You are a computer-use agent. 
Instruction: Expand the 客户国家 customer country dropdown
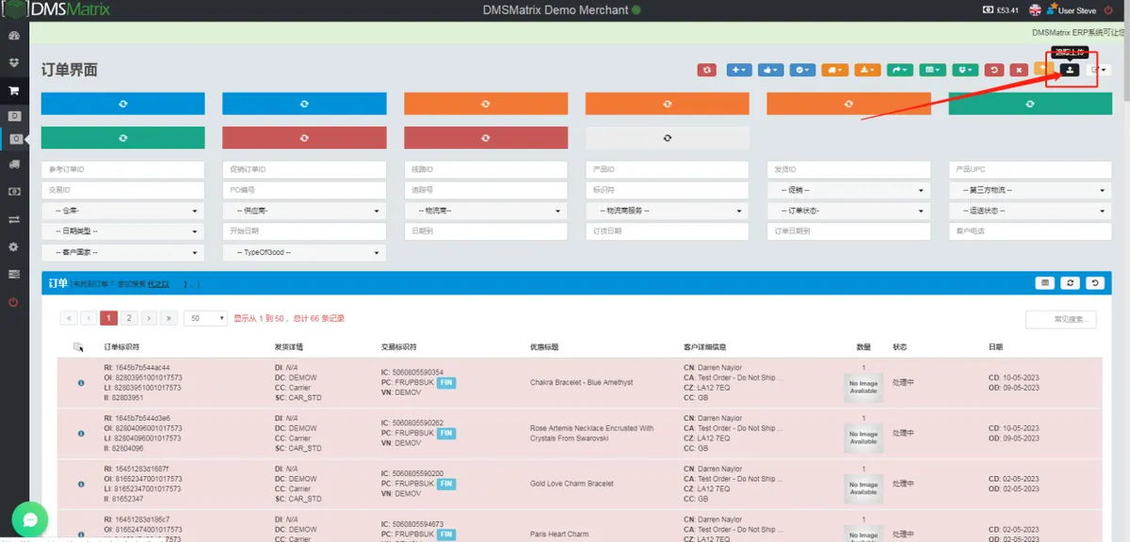pos(122,252)
